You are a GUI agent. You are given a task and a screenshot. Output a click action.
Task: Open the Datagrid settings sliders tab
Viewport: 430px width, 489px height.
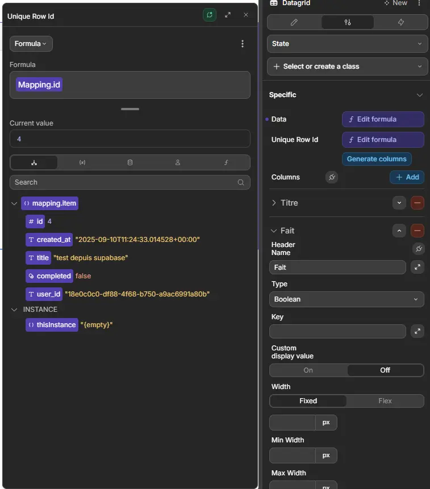coord(348,22)
